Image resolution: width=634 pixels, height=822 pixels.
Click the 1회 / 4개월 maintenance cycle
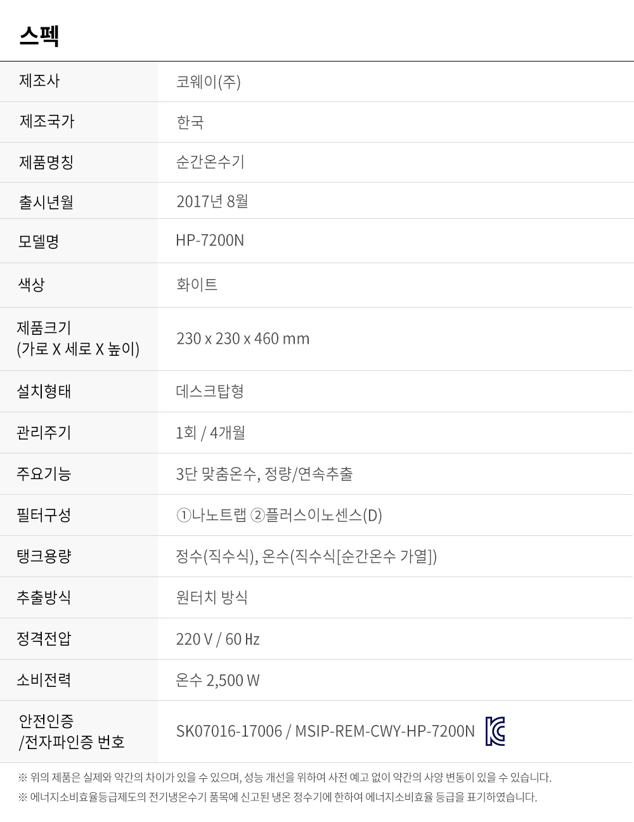click(210, 433)
